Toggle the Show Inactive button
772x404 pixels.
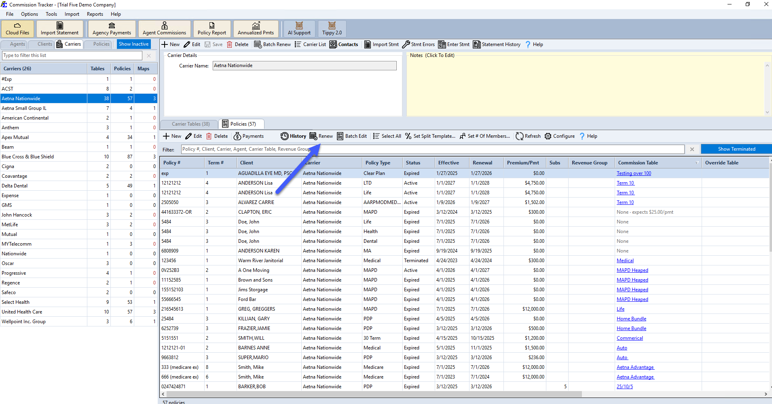[x=133, y=44]
